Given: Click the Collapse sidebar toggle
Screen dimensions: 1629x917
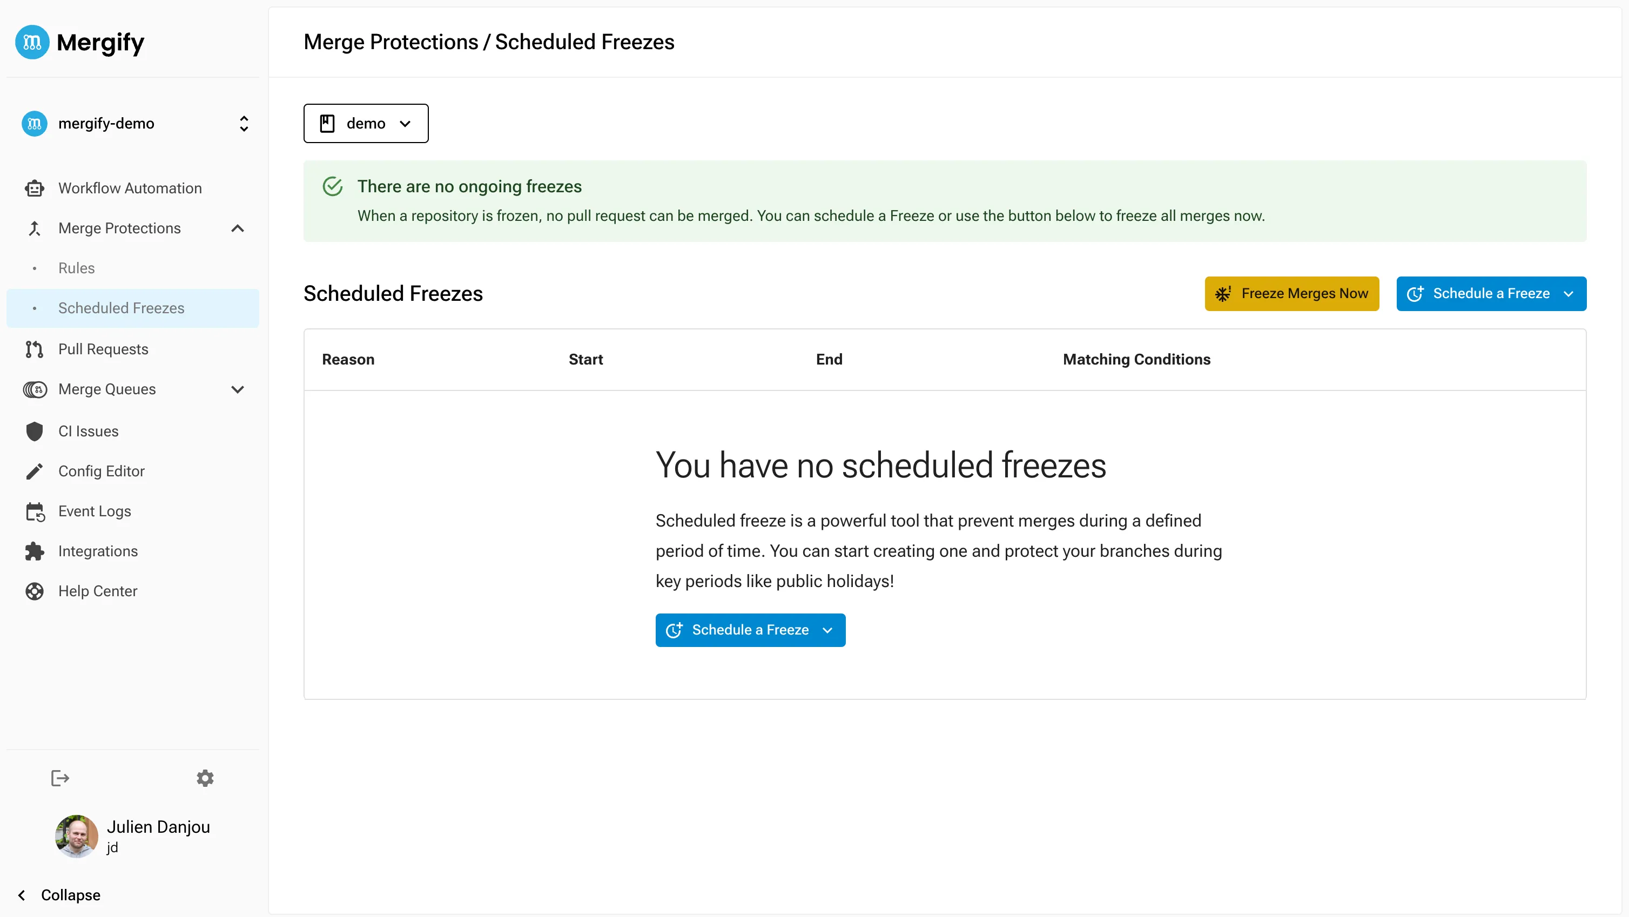Looking at the screenshot, I should coord(58,895).
